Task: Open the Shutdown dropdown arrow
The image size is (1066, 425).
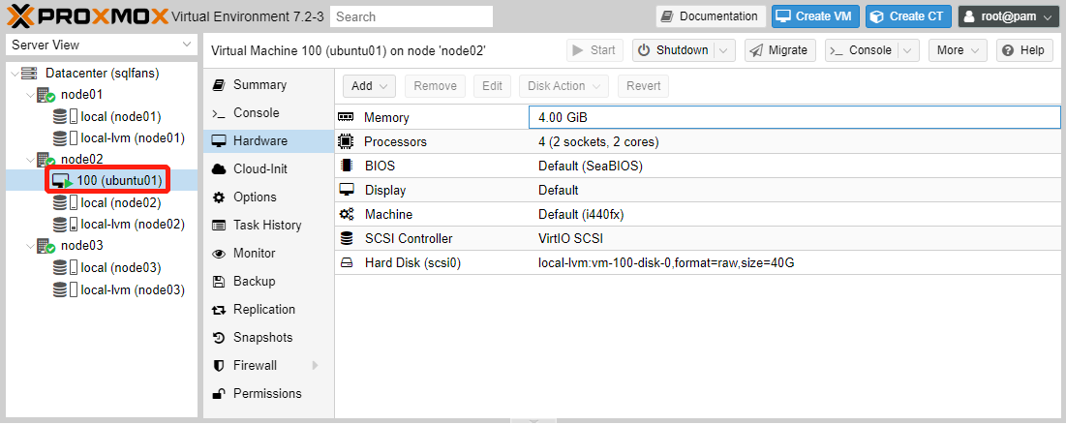Action: click(724, 50)
